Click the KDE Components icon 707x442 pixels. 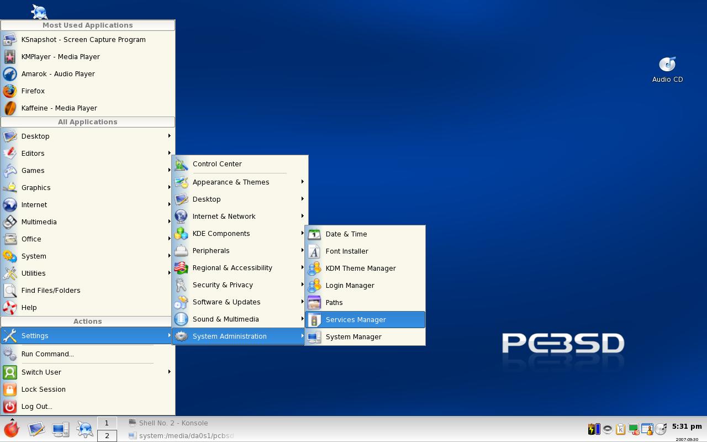(x=181, y=233)
